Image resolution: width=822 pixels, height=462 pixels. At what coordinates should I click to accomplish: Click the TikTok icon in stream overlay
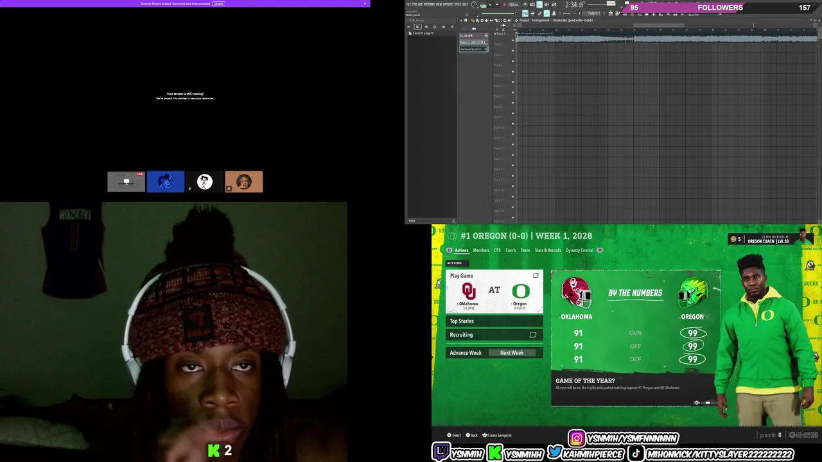click(634, 454)
